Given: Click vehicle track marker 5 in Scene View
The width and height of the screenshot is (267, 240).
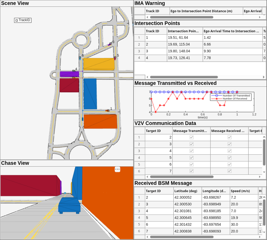Looking at the screenshot, I should (115, 57).
